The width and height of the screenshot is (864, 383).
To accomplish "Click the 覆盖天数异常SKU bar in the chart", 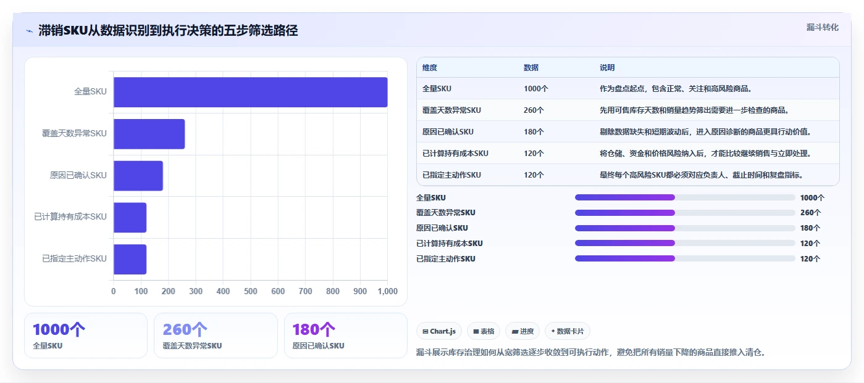I will pos(149,134).
